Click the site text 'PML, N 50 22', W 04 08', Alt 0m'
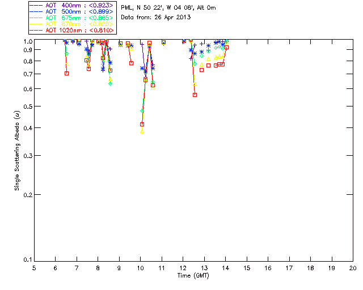This screenshot has width=363, height=290. 168,7
